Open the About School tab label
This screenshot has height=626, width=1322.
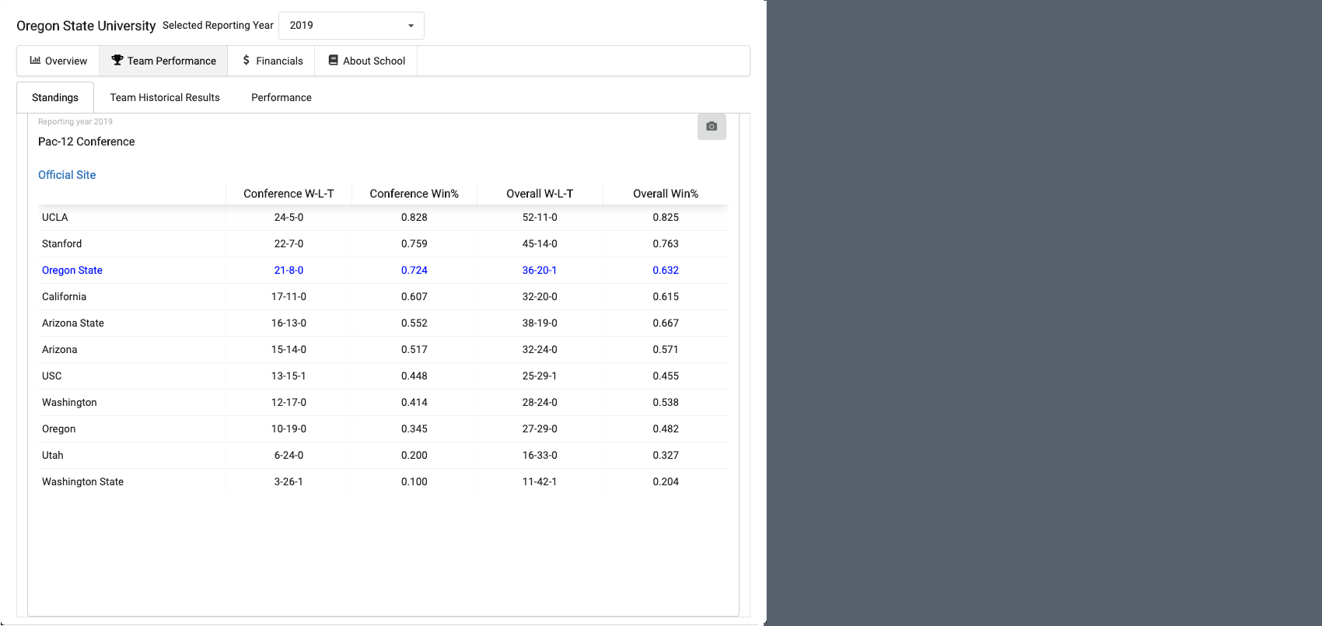[374, 61]
